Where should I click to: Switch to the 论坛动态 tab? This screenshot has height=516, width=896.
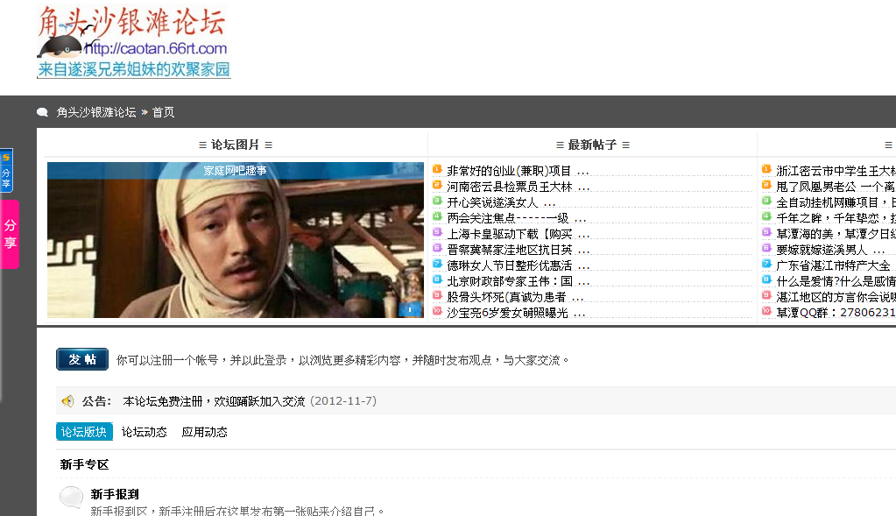click(x=144, y=432)
